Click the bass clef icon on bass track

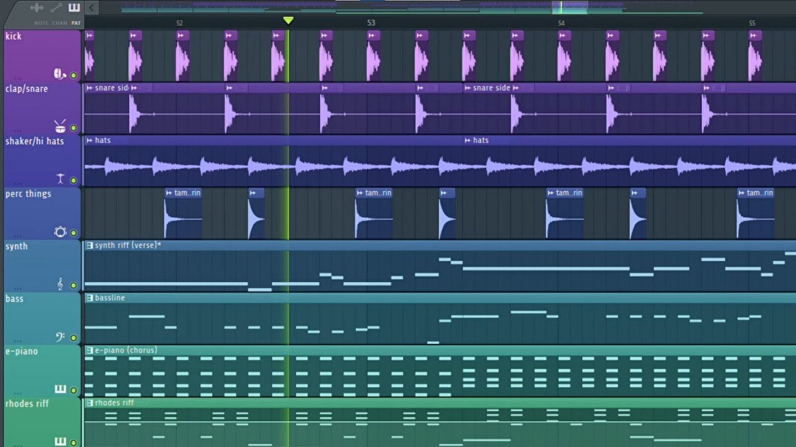point(60,337)
